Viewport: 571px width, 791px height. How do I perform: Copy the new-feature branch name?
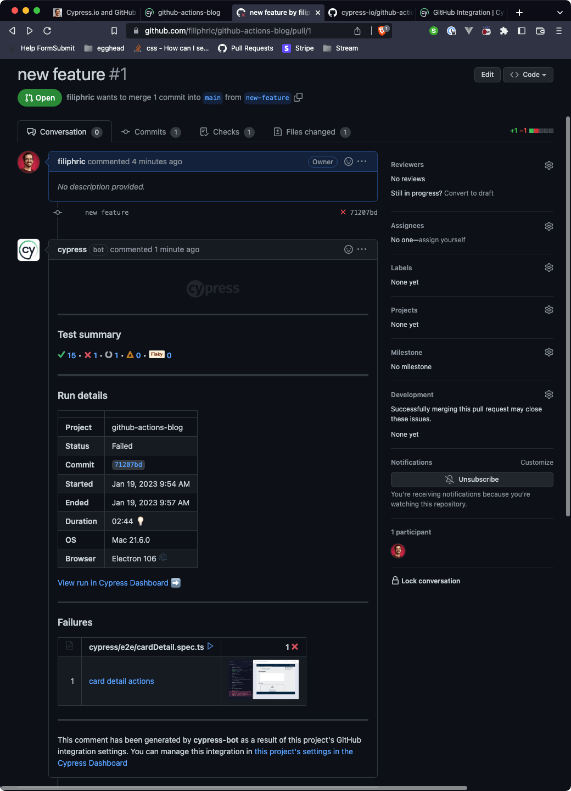(x=298, y=97)
